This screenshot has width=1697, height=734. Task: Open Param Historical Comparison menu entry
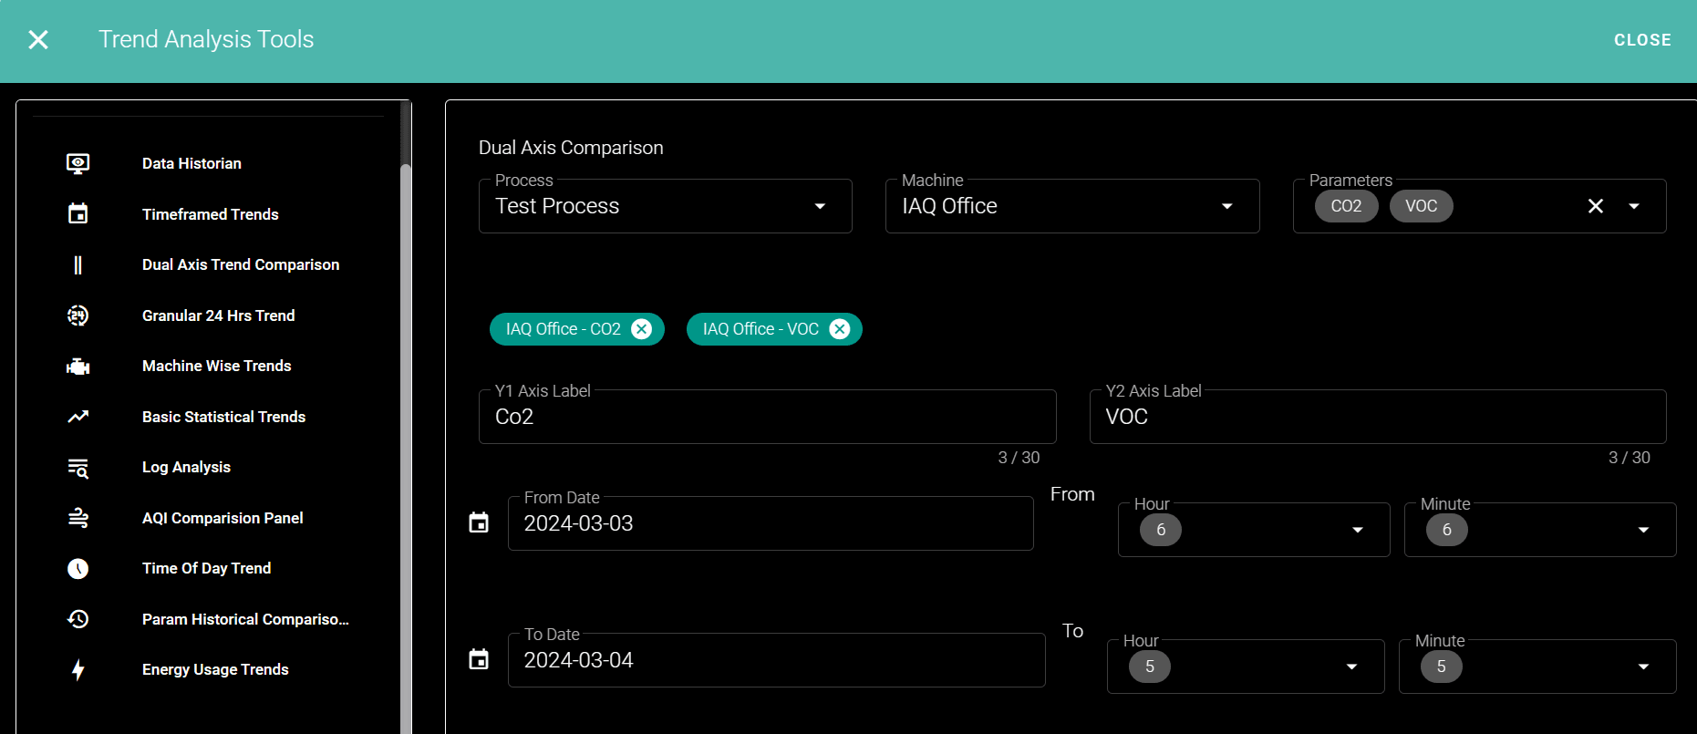tap(245, 619)
